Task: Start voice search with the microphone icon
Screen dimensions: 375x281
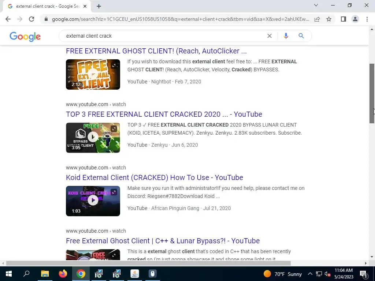Action: pos(286,36)
